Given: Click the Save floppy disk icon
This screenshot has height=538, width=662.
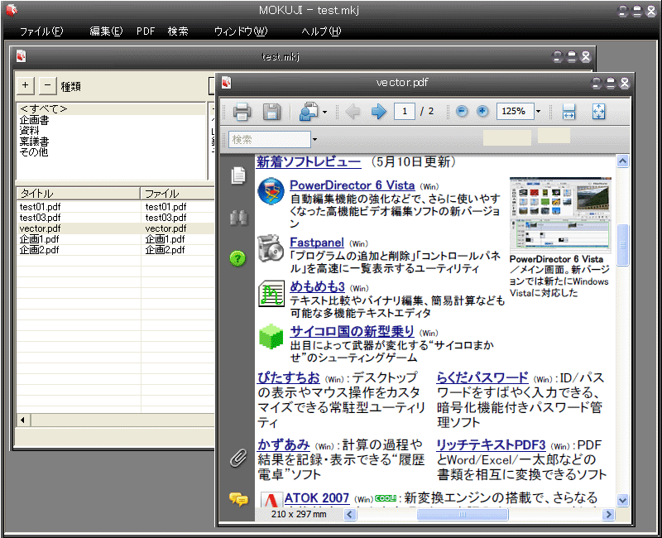Looking at the screenshot, I should pos(271,112).
